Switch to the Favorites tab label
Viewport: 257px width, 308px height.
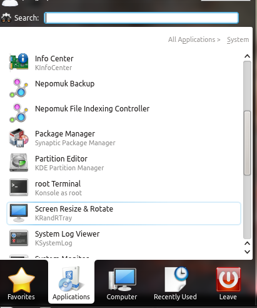[21, 297]
